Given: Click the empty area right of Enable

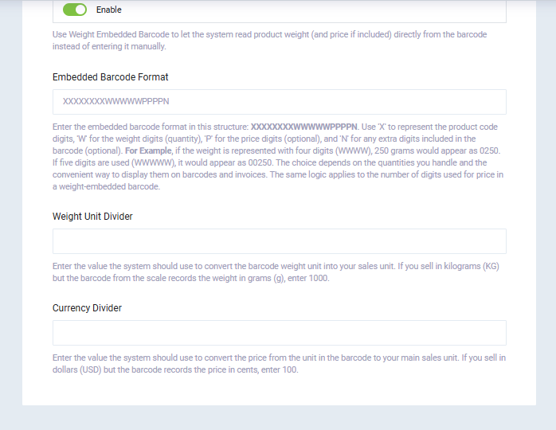Looking at the screenshot, I should [319, 10].
